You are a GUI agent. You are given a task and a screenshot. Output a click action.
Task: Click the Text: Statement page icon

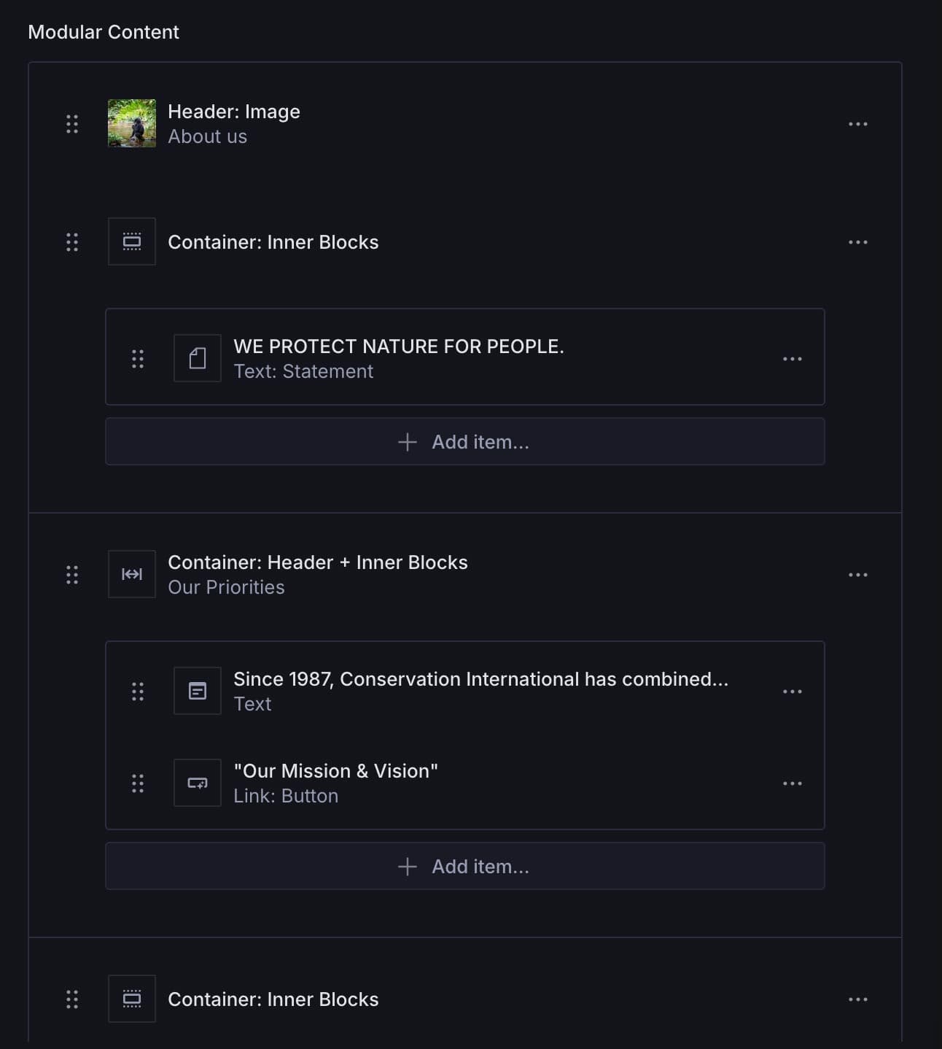click(x=197, y=357)
